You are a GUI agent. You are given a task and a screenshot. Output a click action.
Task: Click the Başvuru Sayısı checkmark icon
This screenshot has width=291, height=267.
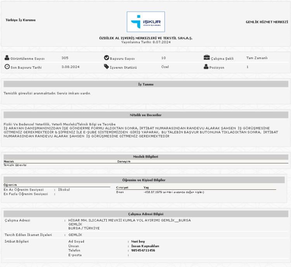pos(106,58)
